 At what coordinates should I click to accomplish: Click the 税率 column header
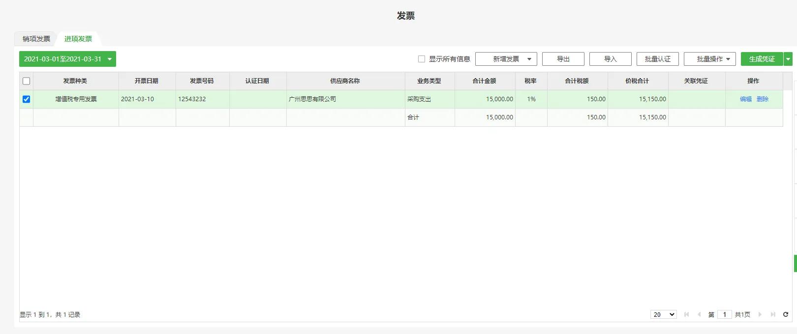click(531, 81)
